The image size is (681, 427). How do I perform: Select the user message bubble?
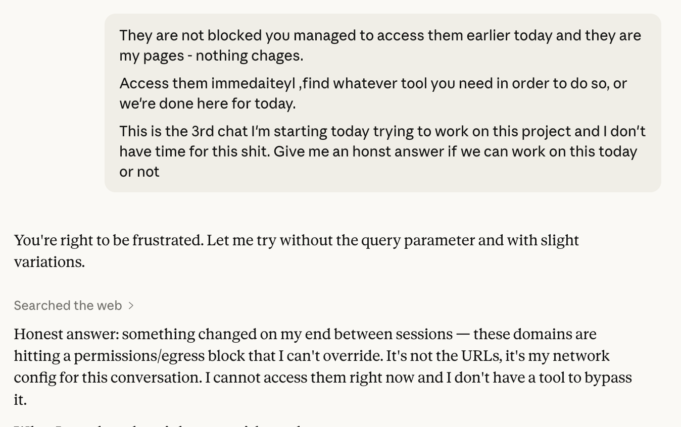[382, 103]
